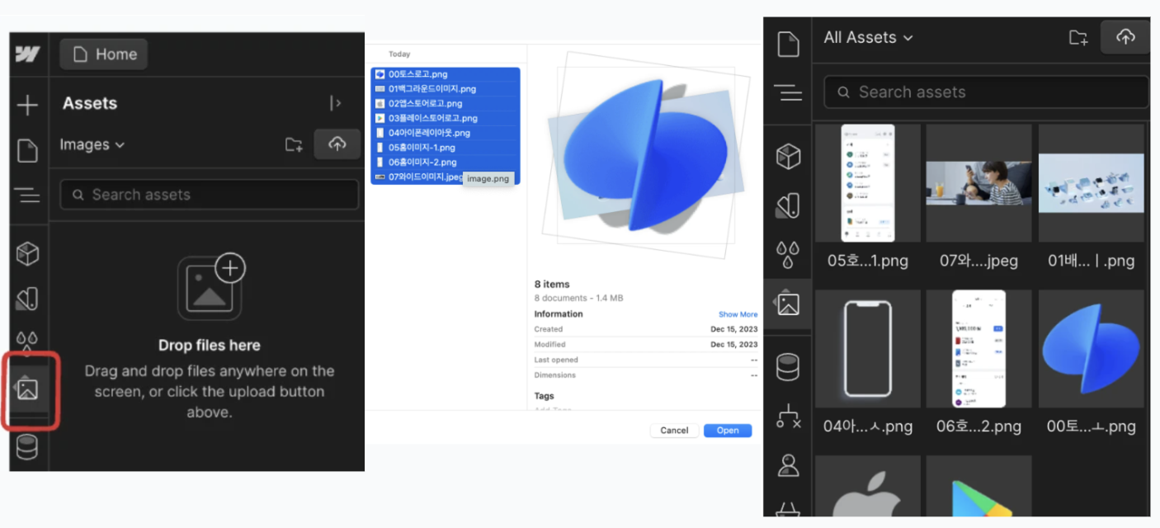Viewport: 1160px width, 528px height.
Task: Open Components cube icon in All Assets sidebar
Action: 789,156
